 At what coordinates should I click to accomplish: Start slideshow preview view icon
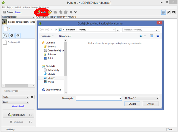(x=174, y=12)
